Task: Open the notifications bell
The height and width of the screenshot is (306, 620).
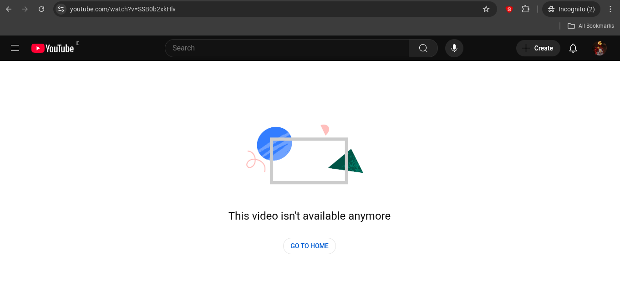Action: pos(573,48)
